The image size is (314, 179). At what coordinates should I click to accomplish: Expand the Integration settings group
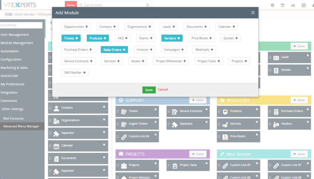pyautogui.click(x=9, y=92)
